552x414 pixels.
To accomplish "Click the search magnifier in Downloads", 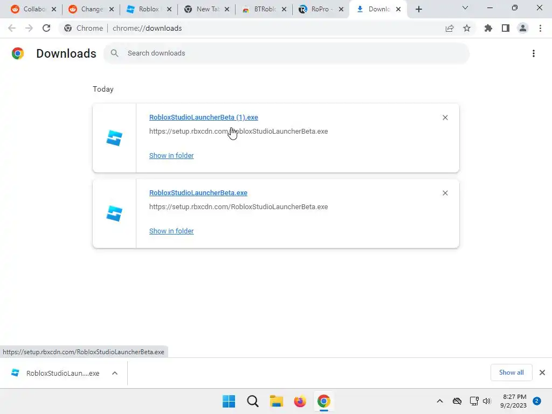I will [114, 53].
